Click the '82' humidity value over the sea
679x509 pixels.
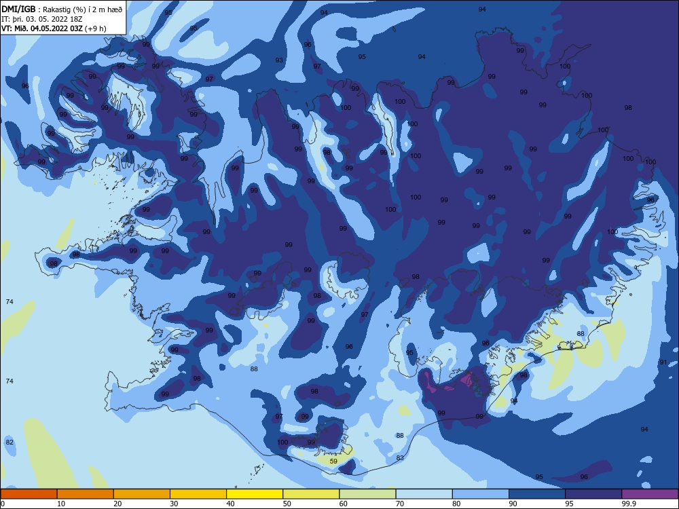click(x=10, y=442)
